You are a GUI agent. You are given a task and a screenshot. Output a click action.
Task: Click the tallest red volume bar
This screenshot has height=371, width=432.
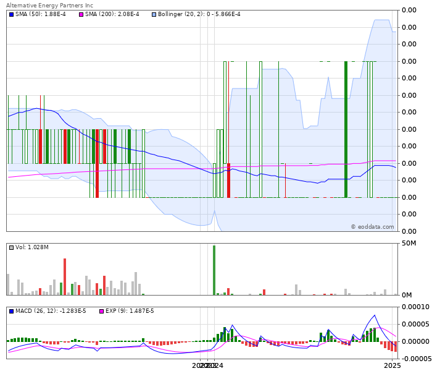pyautogui.click(x=65, y=276)
